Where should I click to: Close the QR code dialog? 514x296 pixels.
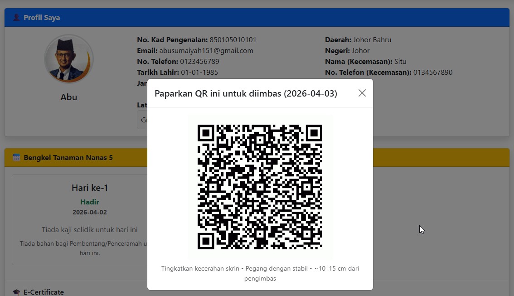point(362,93)
